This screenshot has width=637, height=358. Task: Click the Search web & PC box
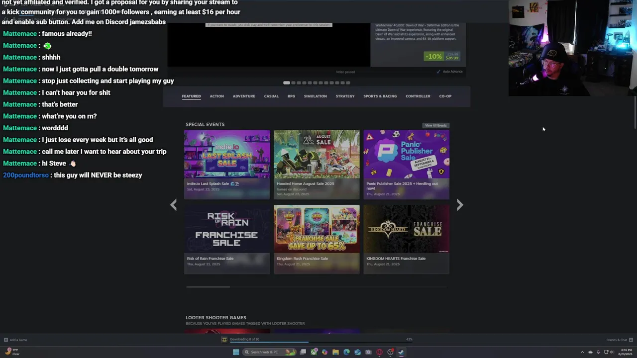tap(269, 352)
